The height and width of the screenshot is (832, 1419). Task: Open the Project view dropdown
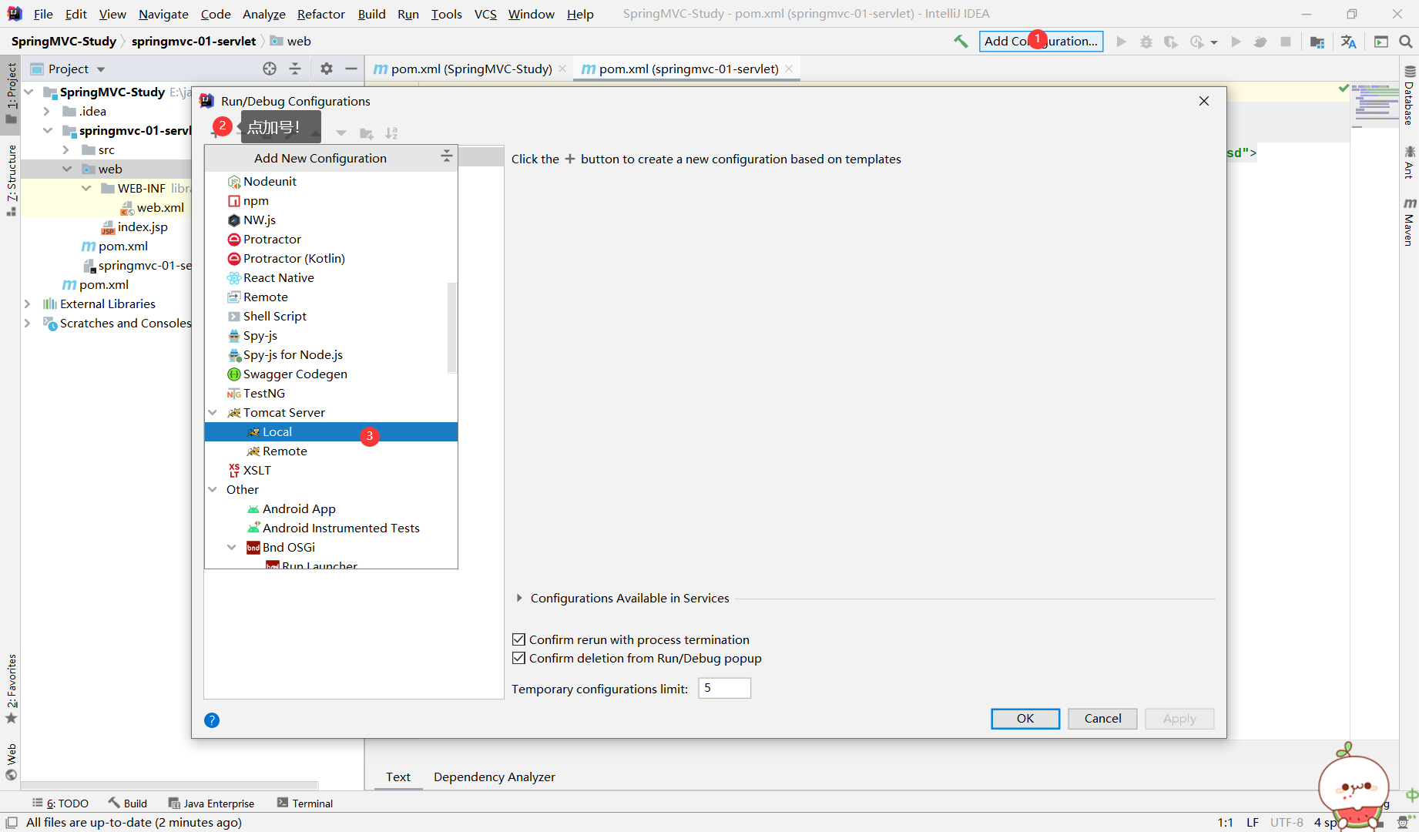click(x=101, y=69)
